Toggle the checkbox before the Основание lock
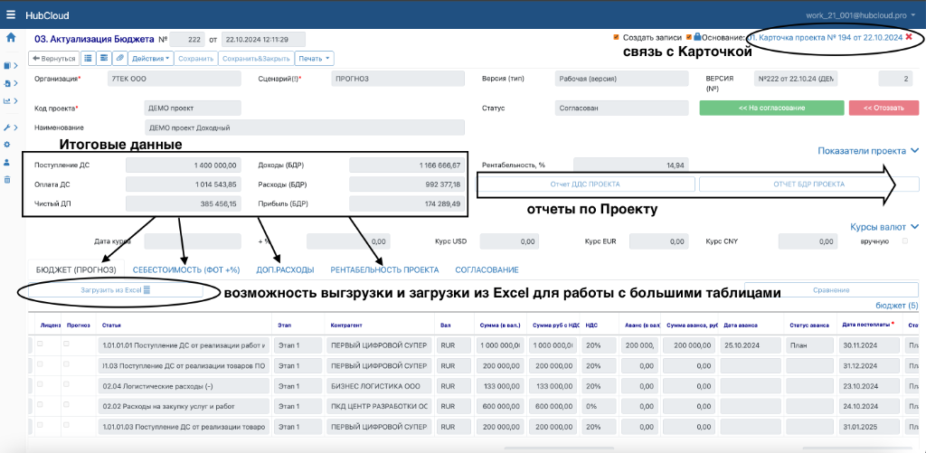Screen dimensions: 926x453 coord(689,36)
